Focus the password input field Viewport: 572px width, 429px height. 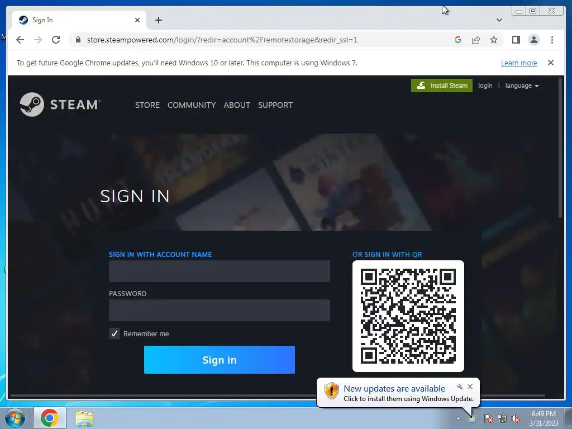(219, 310)
